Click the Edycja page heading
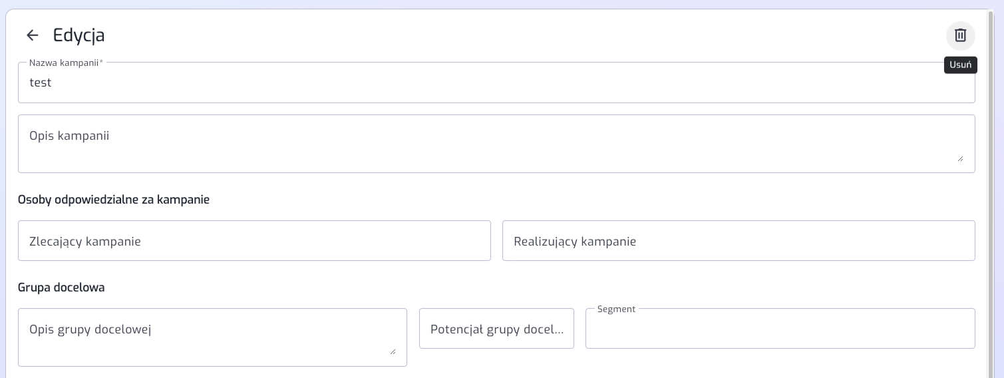 pyautogui.click(x=79, y=35)
